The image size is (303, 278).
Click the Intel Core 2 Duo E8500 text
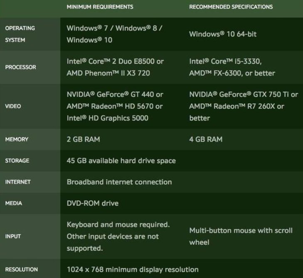click(115, 61)
